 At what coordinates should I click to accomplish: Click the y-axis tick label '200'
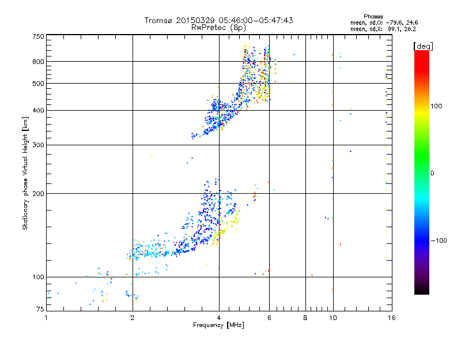(x=39, y=194)
